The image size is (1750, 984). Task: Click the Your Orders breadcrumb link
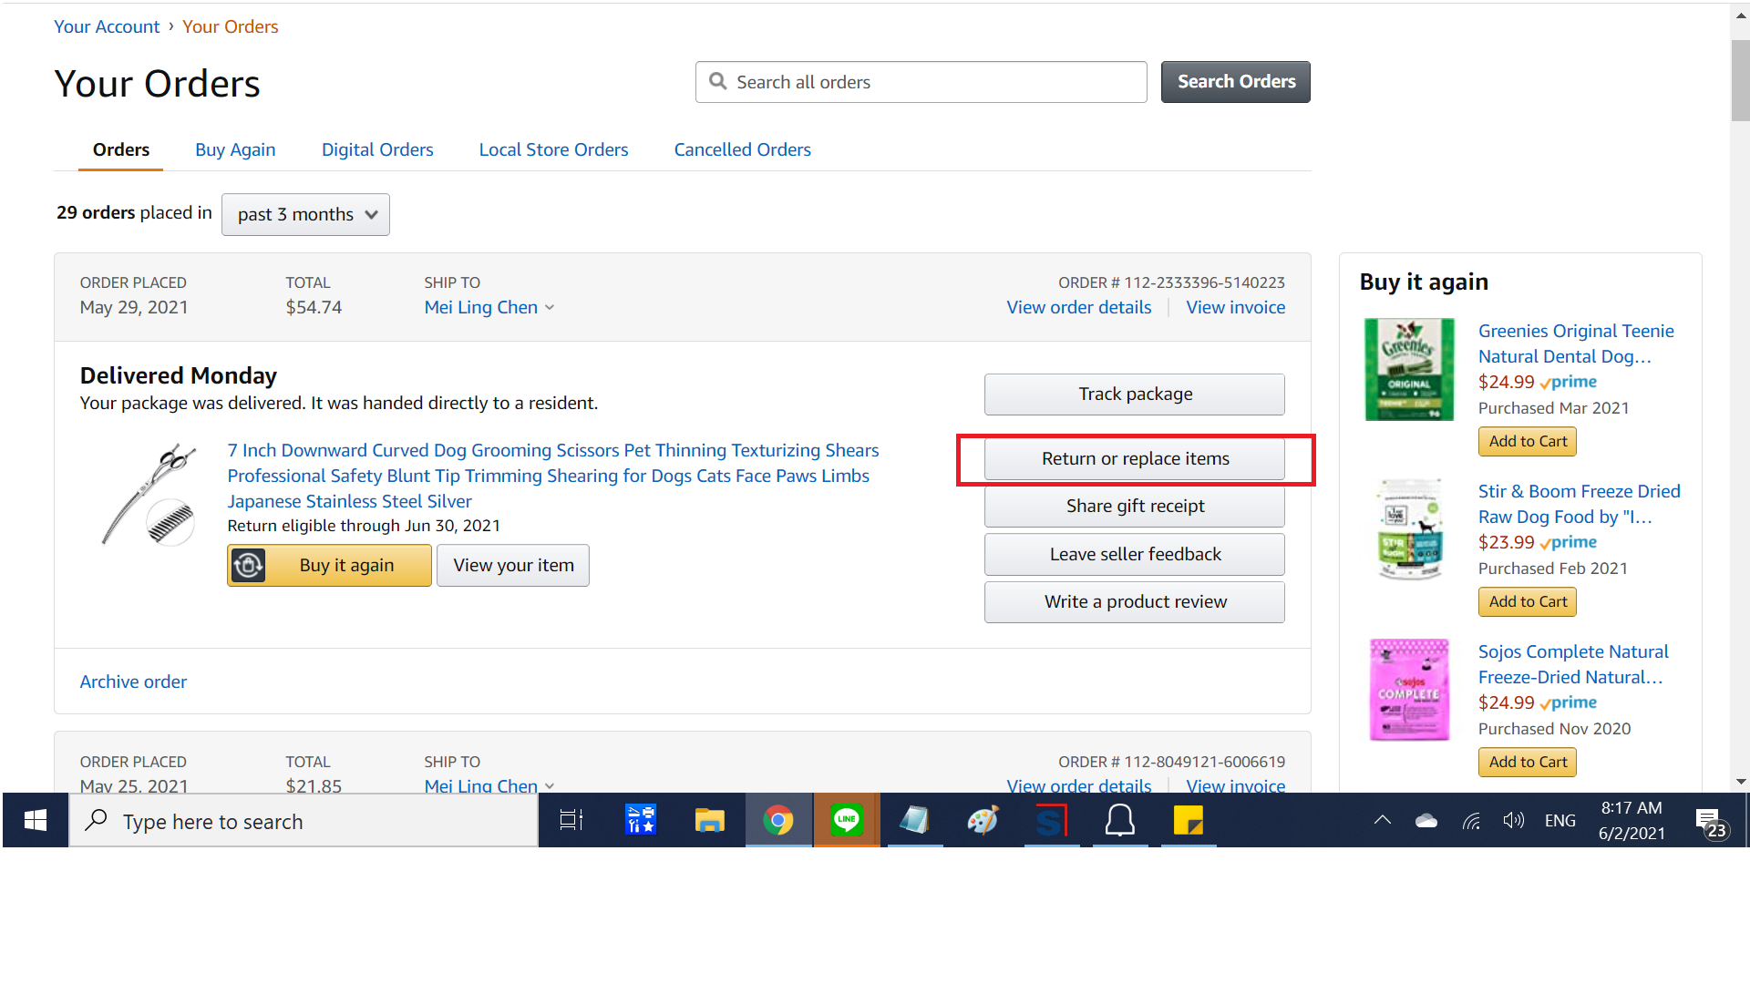(231, 26)
